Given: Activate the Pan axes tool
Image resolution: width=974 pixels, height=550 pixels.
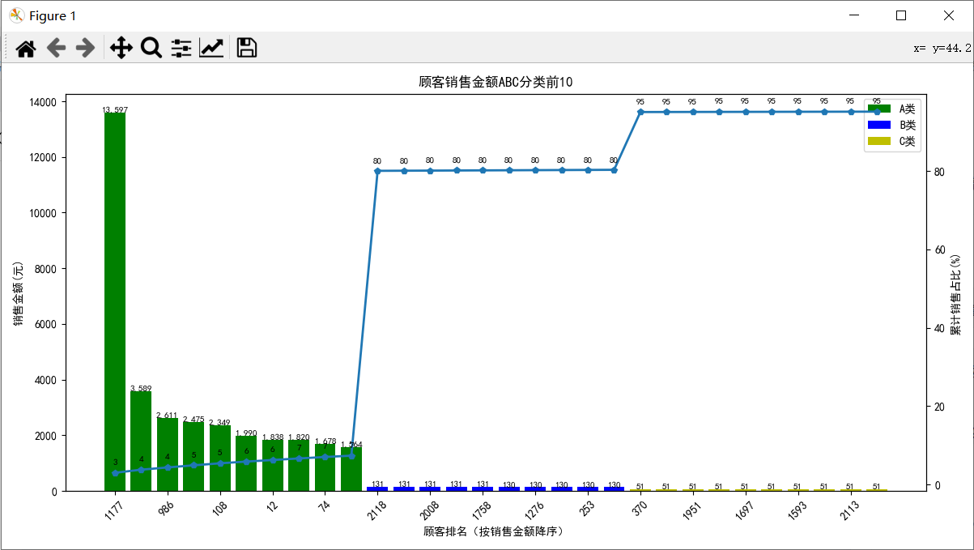Looking at the screenshot, I should pyautogui.click(x=121, y=49).
